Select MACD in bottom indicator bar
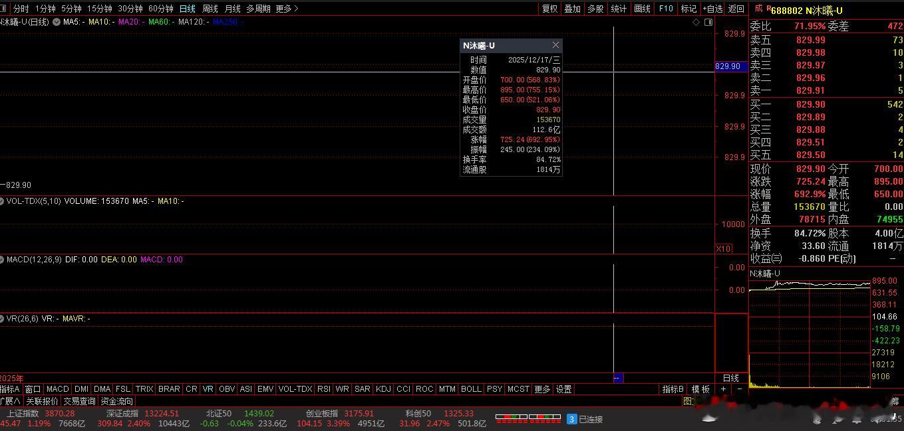 tap(57, 389)
